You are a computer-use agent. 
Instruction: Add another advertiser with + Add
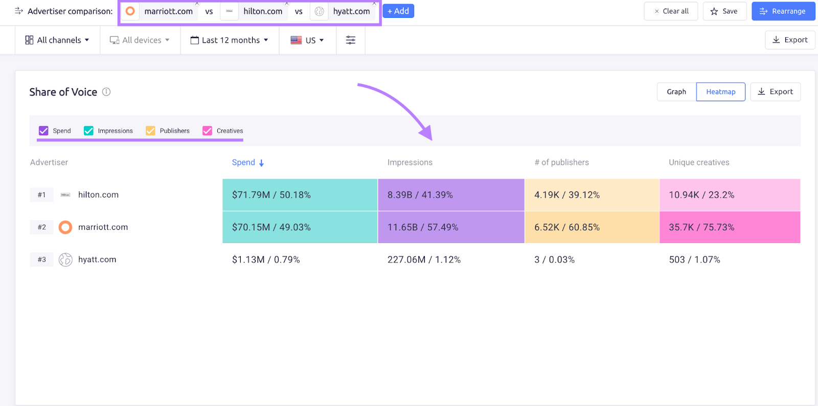398,11
